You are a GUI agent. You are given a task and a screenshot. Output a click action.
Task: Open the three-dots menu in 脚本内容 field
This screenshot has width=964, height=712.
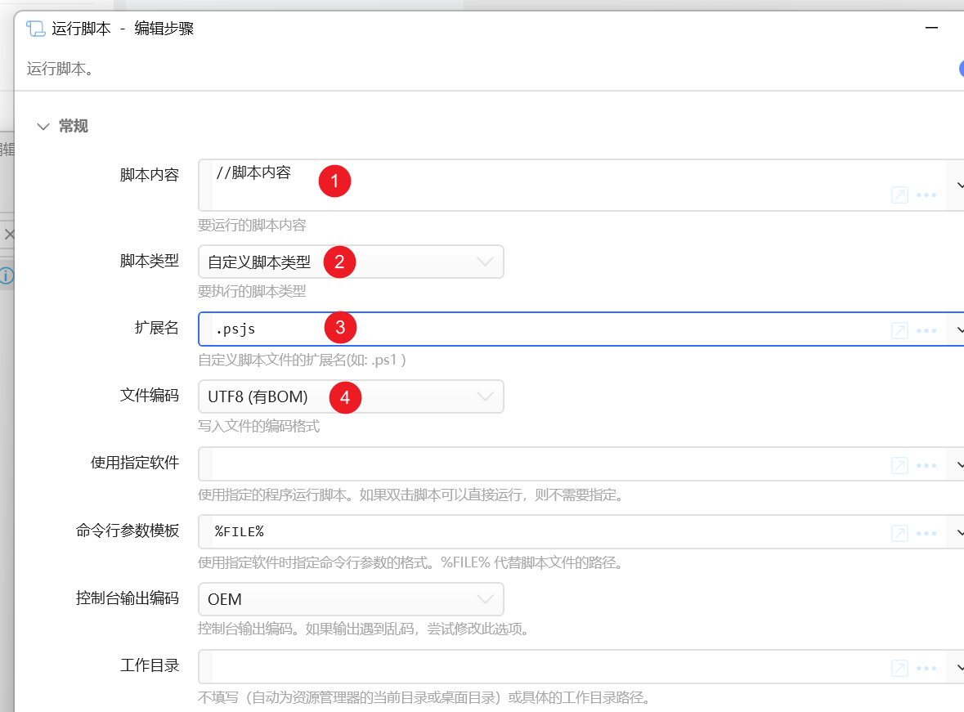(926, 195)
